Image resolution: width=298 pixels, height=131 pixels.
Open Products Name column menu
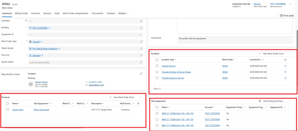tap(16, 103)
